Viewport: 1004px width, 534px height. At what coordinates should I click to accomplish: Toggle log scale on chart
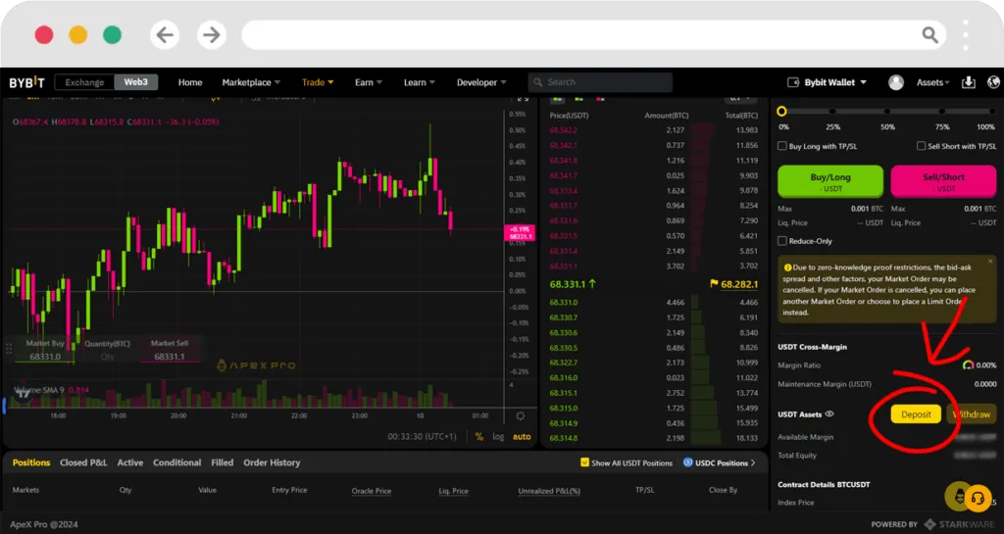498,436
